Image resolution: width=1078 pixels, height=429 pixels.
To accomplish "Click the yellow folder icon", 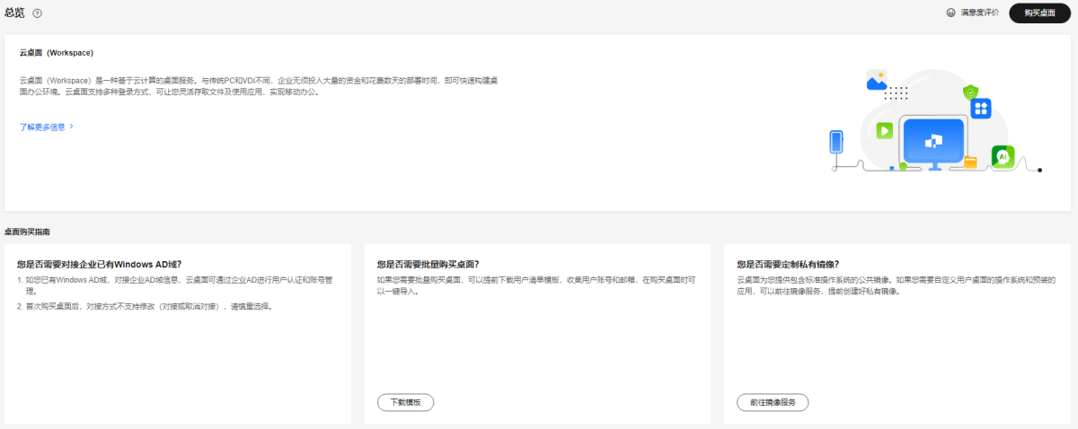I will (x=970, y=162).
